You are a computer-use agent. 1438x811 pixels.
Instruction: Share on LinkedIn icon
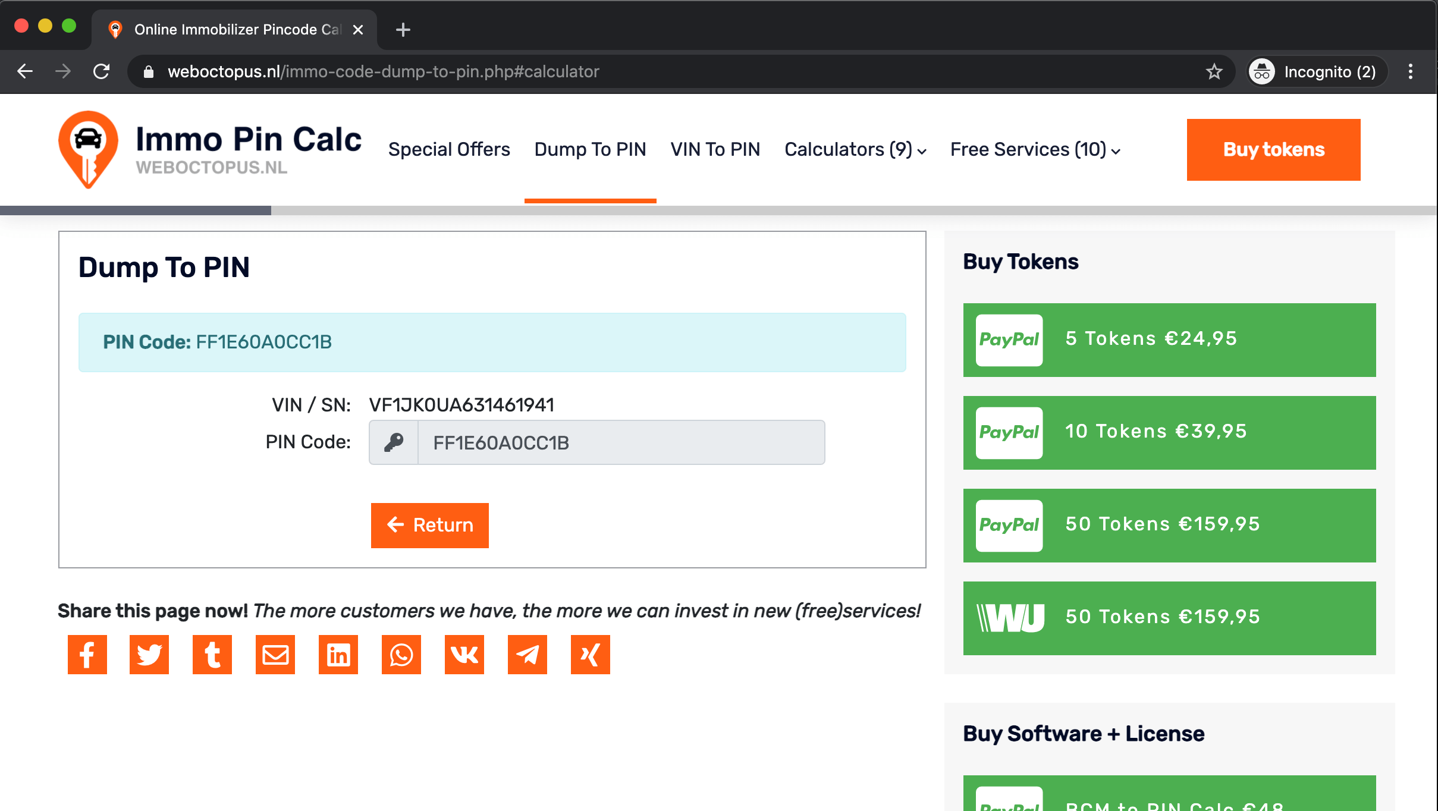coord(338,655)
